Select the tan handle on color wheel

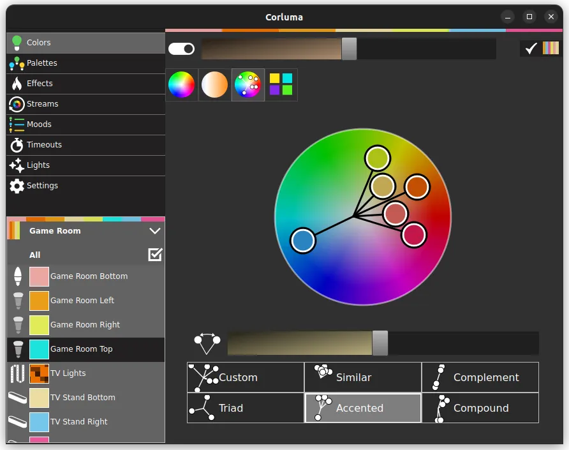click(383, 186)
